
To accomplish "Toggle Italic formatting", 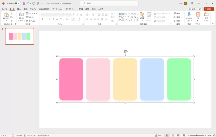I will [46, 19].
